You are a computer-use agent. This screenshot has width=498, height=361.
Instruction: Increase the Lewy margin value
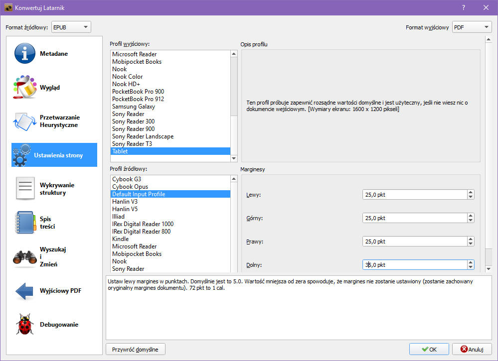click(x=471, y=192)
